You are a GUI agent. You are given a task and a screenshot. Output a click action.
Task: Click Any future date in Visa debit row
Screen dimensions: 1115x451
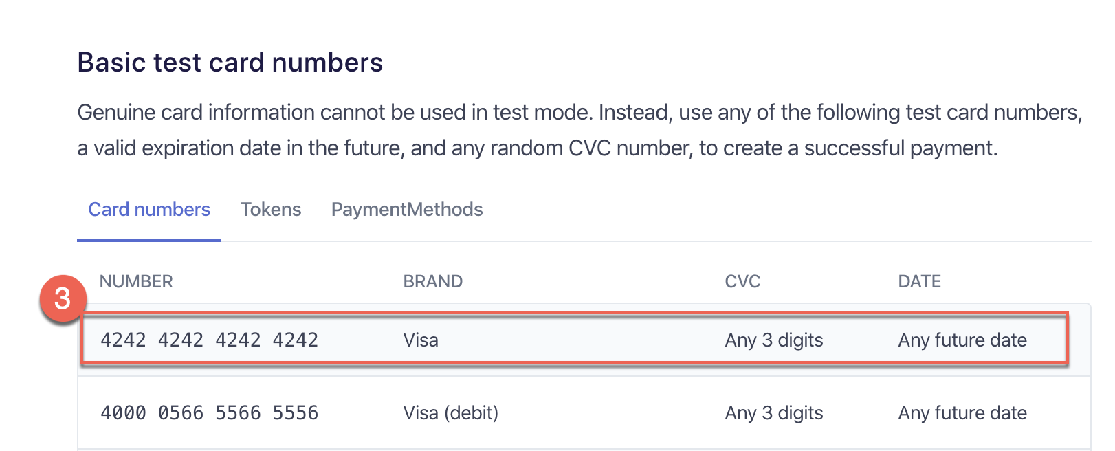(962, 413)
